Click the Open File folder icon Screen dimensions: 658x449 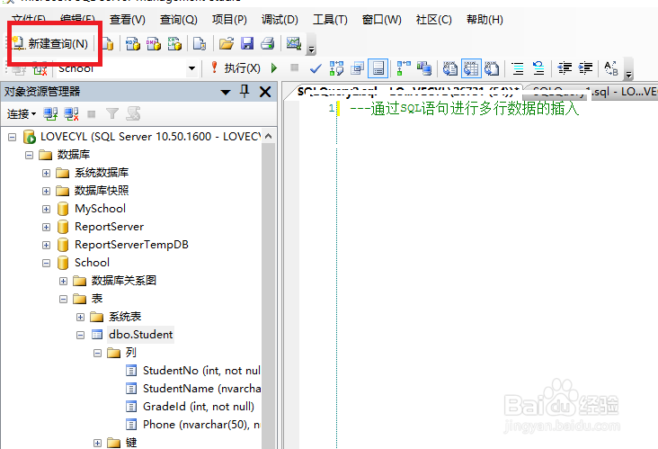coord(227,43)
